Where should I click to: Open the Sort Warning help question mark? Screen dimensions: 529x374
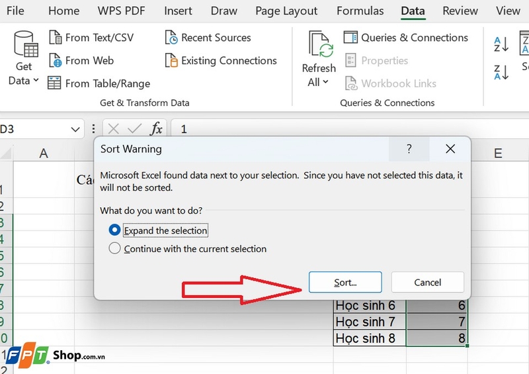(x=409, y=149)
